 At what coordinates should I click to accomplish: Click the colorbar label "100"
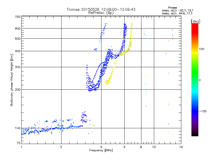coord(202,49)
